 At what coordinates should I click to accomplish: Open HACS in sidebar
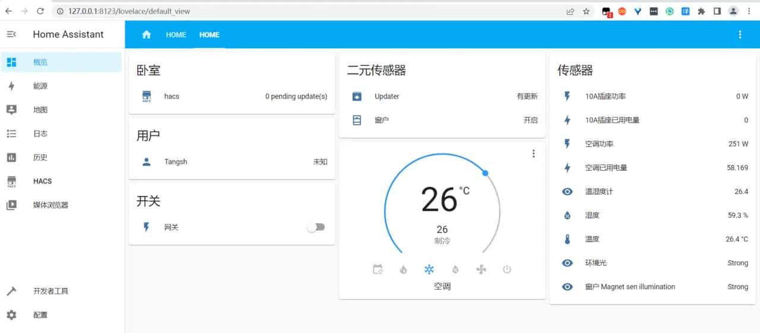62,181
